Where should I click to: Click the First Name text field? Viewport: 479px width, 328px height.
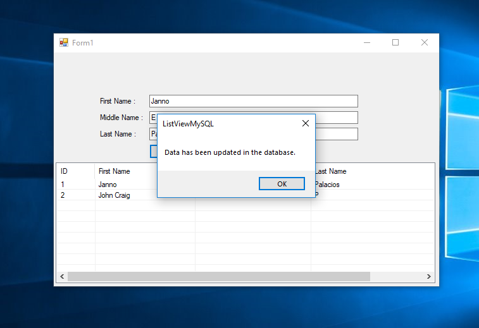(253, 101)
